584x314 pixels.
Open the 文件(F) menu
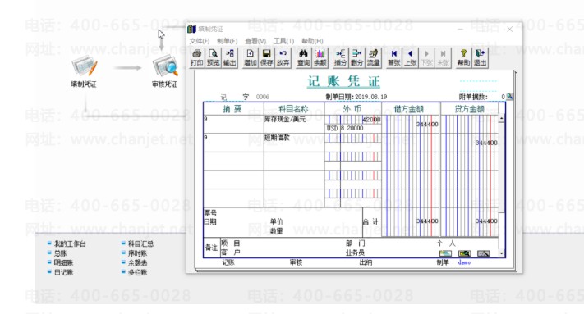tap(200, 41)
